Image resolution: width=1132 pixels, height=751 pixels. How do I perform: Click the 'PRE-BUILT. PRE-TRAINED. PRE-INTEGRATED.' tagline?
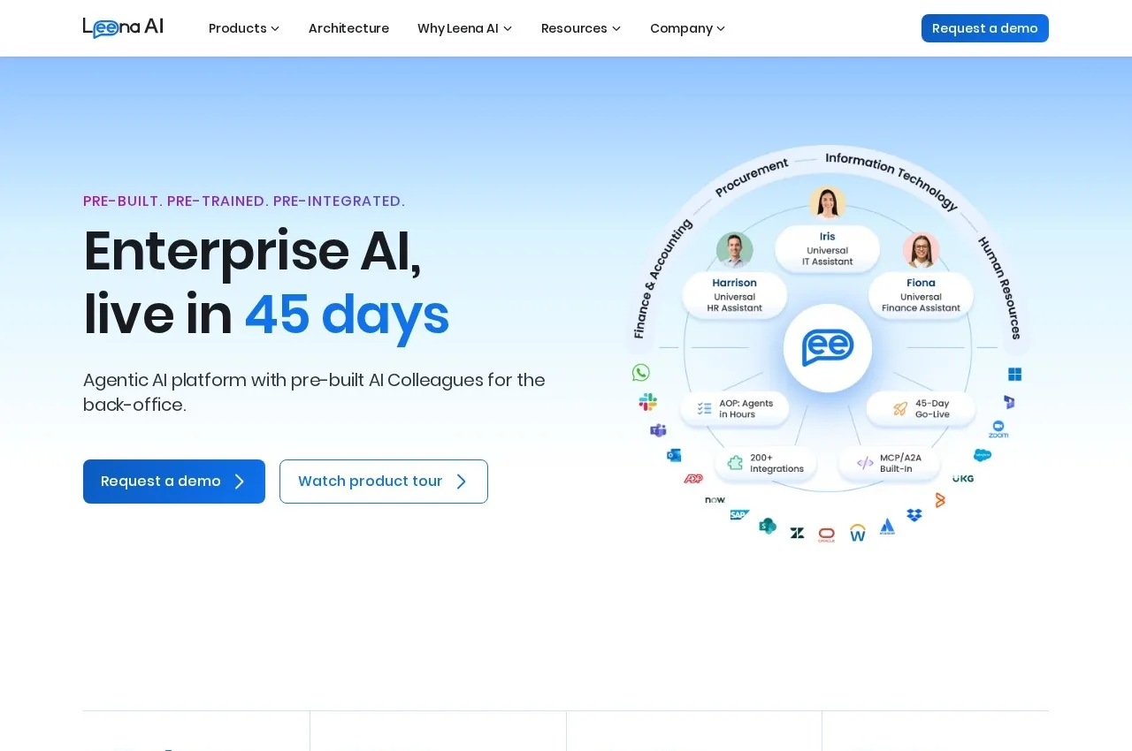tap(244, 201)
